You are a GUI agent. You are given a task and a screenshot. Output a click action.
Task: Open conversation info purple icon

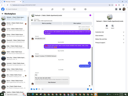point(90,15)
